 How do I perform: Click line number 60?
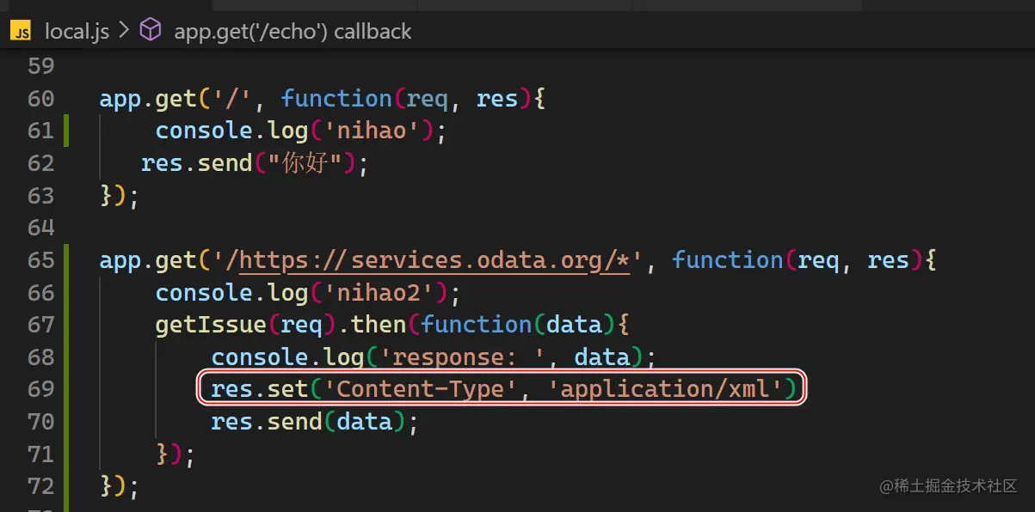tap(40, 99)
